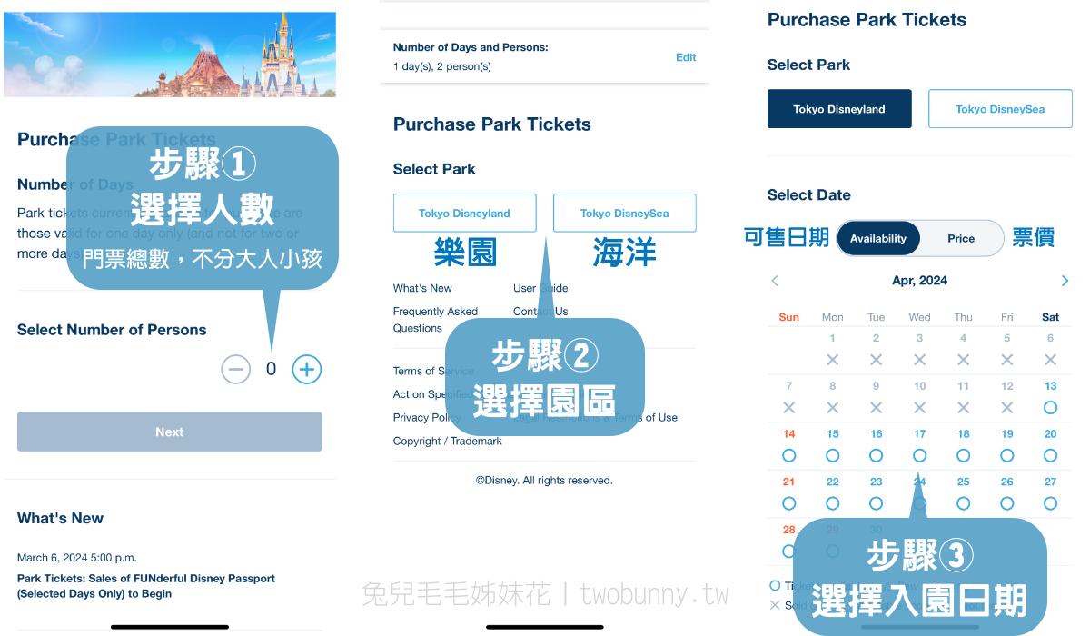Image resolution: width=1090 pixels, height=636 pixels.
Task: Select the dark Tokyo Disneyland park button
Action: click(x=839, y=109)
